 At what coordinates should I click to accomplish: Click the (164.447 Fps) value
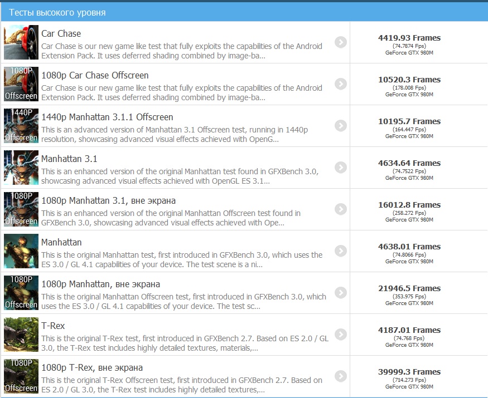409,130
